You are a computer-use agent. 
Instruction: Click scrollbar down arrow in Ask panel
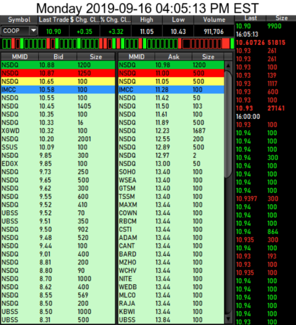(x=228, y=319)
